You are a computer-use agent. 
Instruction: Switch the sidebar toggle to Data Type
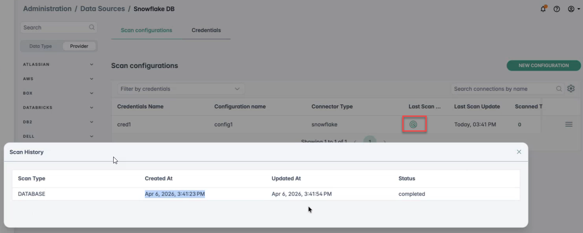coord(41,46)
